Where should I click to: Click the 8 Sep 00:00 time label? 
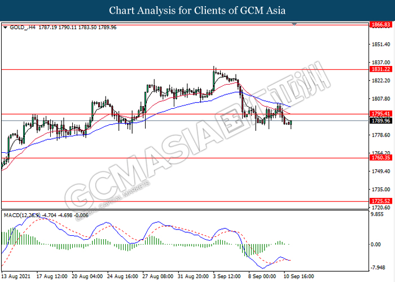[x=262, y=276]
